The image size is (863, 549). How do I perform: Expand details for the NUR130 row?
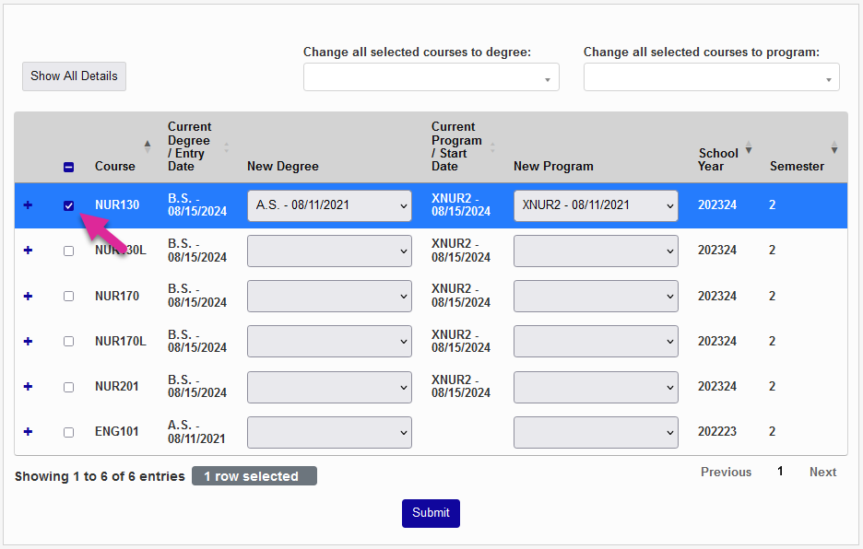27,204
